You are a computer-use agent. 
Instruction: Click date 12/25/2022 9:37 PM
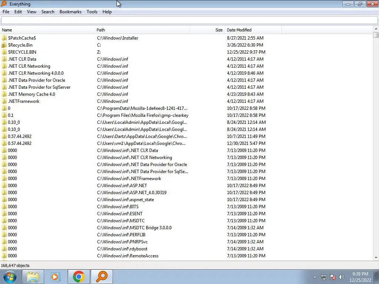coord(246,52)
